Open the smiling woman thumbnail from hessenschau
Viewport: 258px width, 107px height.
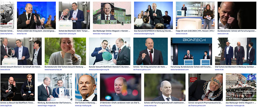pyautogui.click(x=65, y=51)
